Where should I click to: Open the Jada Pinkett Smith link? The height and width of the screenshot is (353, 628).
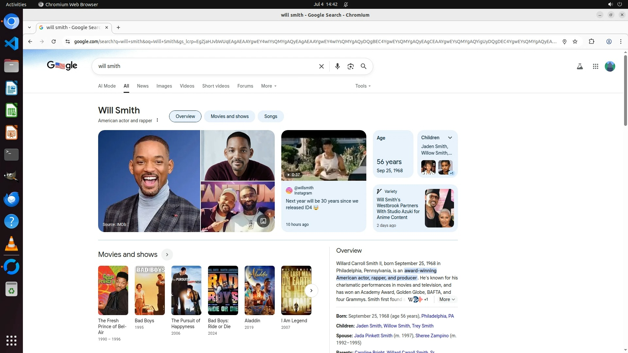373,336
